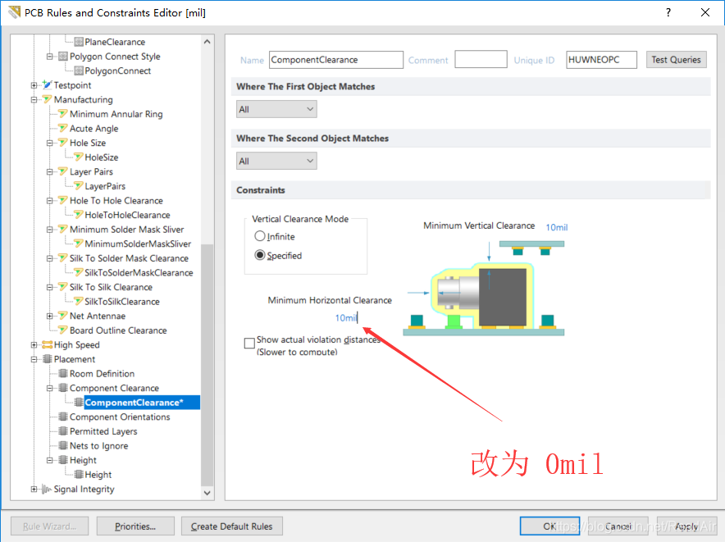Click the Permitted Layers icon
Viewport: 725px width, 542px height.
click(63, 431)
